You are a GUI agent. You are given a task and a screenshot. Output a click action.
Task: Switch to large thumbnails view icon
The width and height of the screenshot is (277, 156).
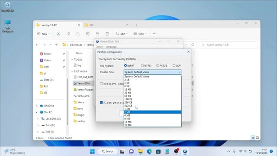pyautogui.click(x=258, y=138)
